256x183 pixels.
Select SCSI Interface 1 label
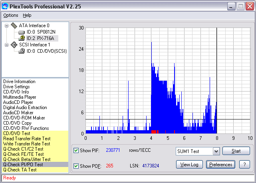pos(35,45)
